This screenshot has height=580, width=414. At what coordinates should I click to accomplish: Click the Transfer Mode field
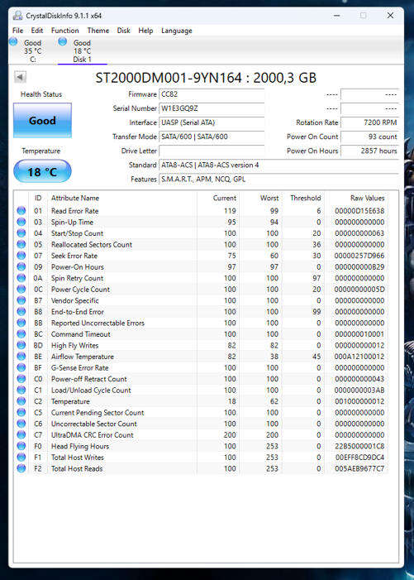click(x=212, y=137)
